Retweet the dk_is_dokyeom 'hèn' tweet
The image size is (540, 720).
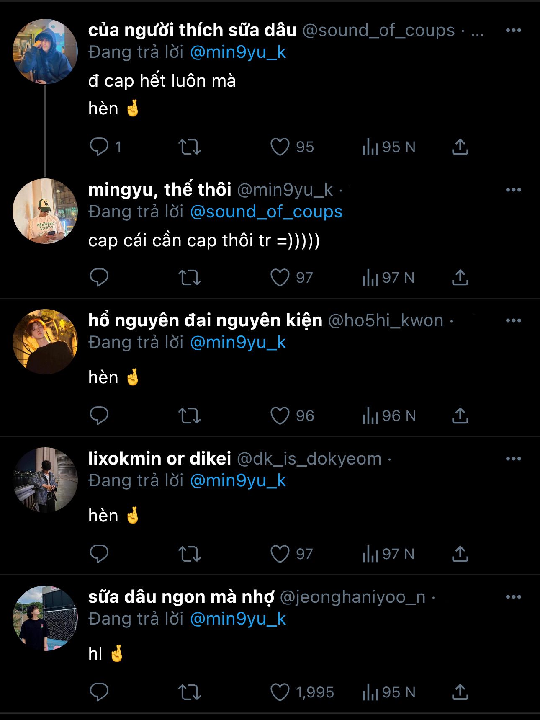[x=190, y=554]
